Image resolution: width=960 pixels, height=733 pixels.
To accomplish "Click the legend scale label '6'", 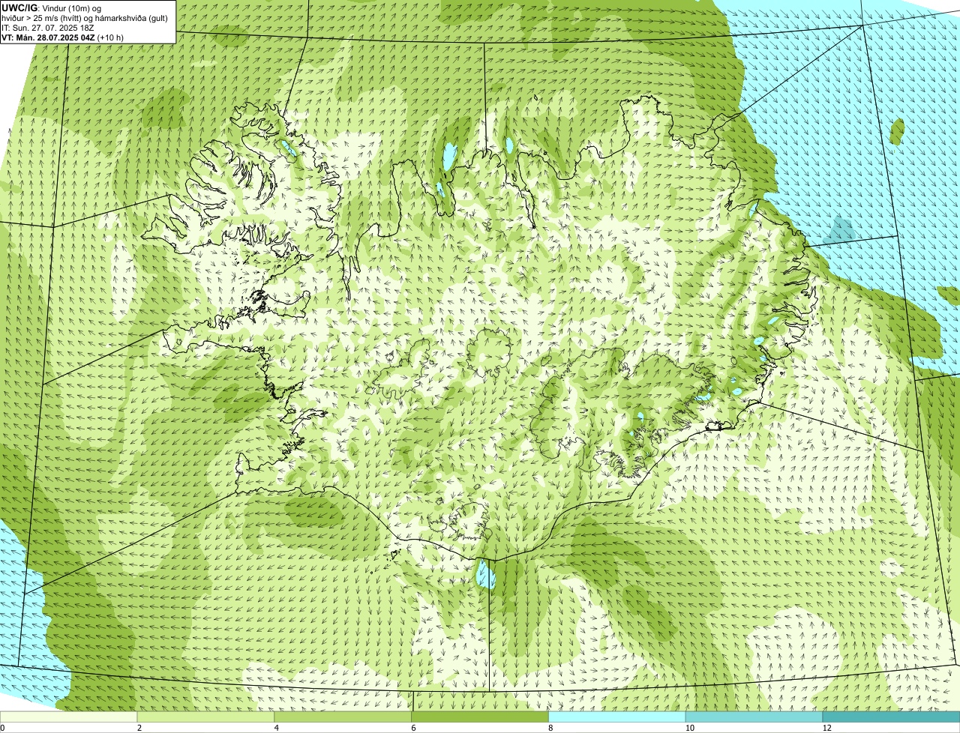I will 414,728.
